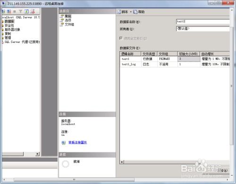The width and height of the screenshot is (236, 184).
Task: Click the 脚本 script button
Action: pos(123,12)
